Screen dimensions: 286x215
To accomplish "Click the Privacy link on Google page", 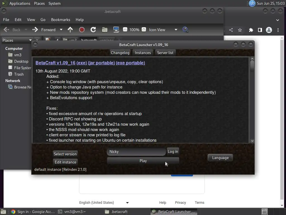I will tap(180, 203).
